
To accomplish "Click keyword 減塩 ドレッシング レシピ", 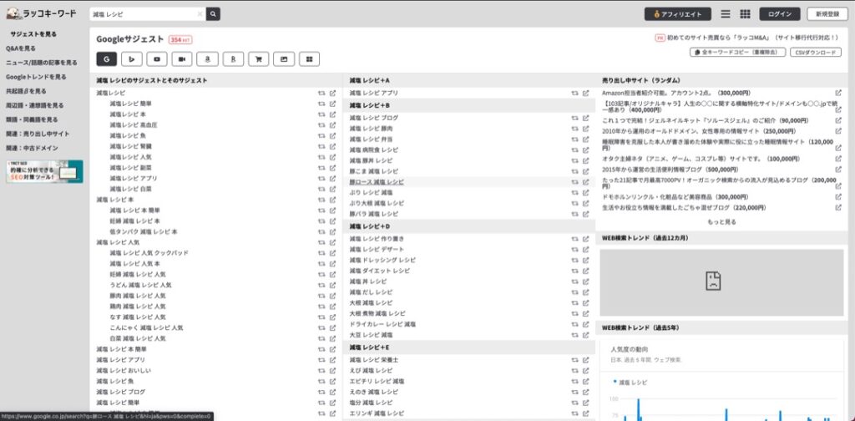I will (x=382, y=260).
